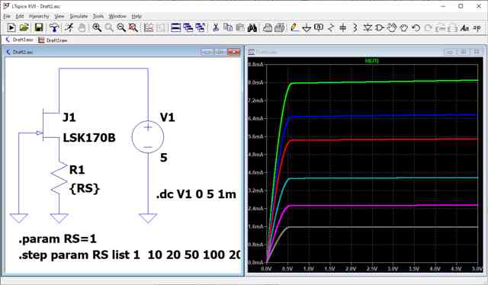The width and height of the screenshot is (488, 285).
Task: Select the Draw Wire pencil tool
Action: 294,27
